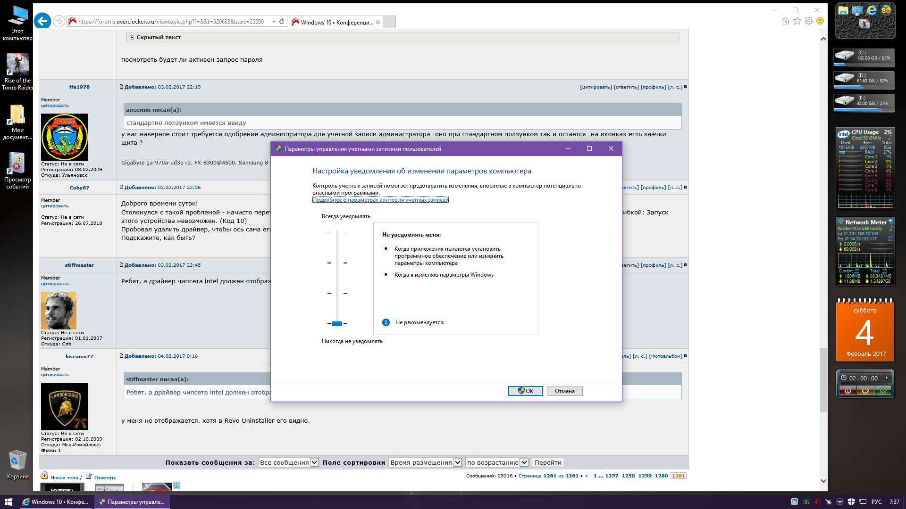
Task: Click OK button in UAC dialog
Action: click(525, 391)
